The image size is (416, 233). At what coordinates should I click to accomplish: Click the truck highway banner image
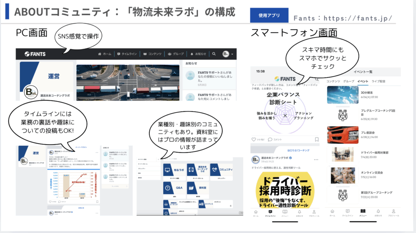(128, 82)
